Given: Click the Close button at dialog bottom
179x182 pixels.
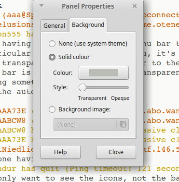Looking at the screenshot, I should click(116, 152).
